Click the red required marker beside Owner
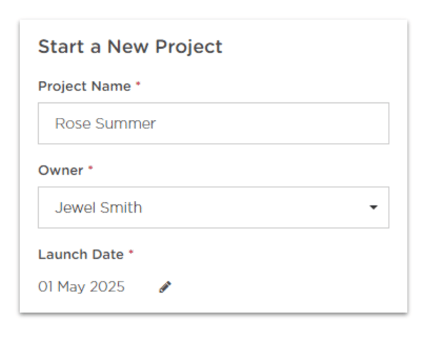This screenshot has height=337, width=430. [91, 168]
